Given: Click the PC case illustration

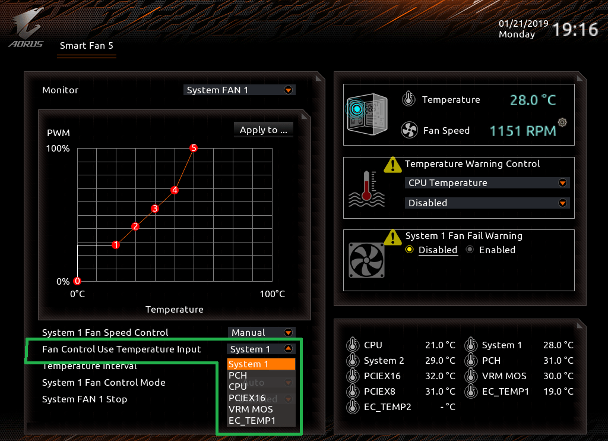Looking at the screenshot, I should (x=366, y=114).
